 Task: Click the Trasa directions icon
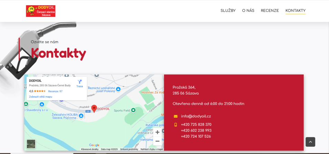(x=80, y=82)
